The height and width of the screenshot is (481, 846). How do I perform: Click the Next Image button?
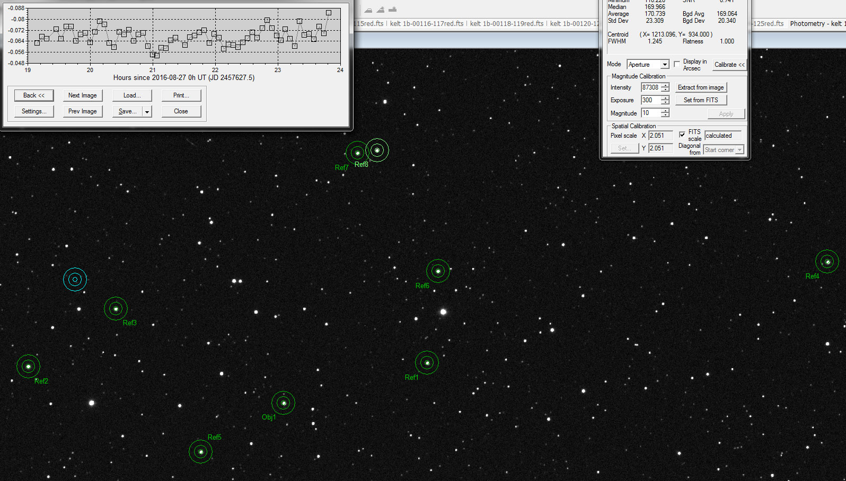pos(82,95)
